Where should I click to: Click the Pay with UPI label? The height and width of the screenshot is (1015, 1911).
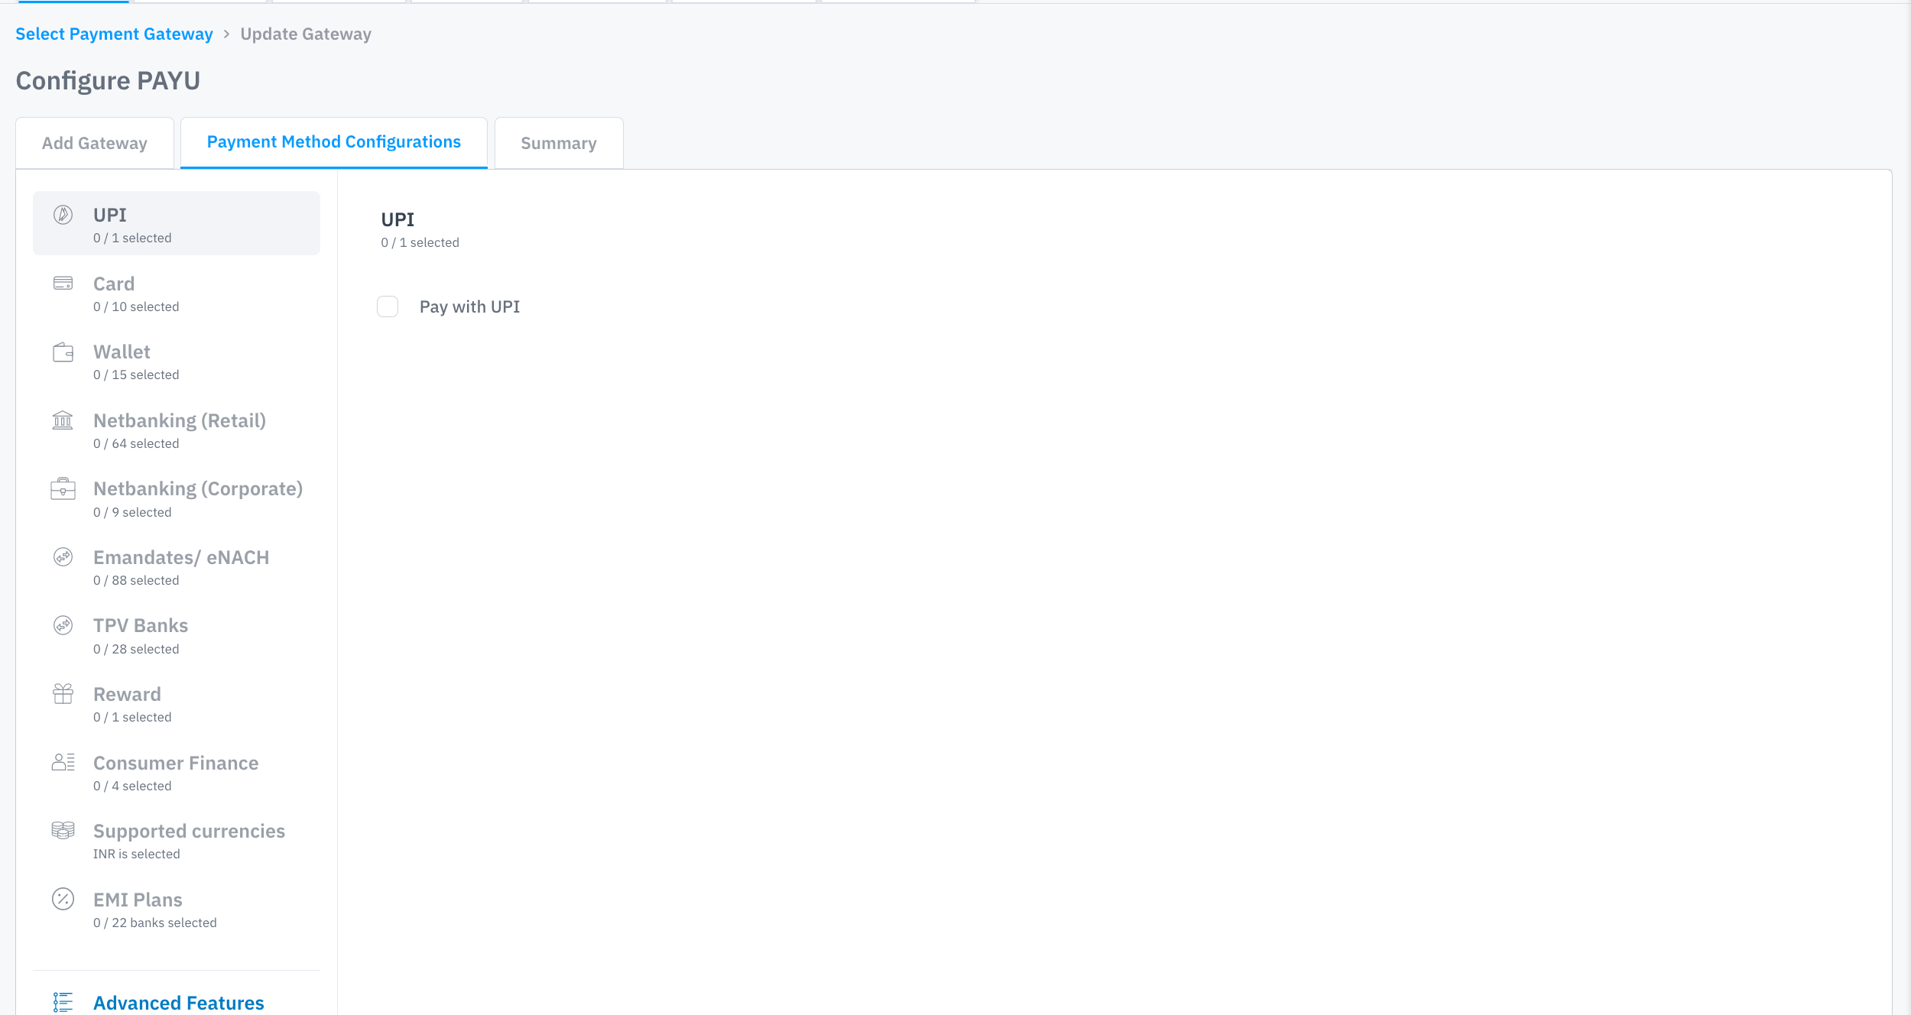469,306
